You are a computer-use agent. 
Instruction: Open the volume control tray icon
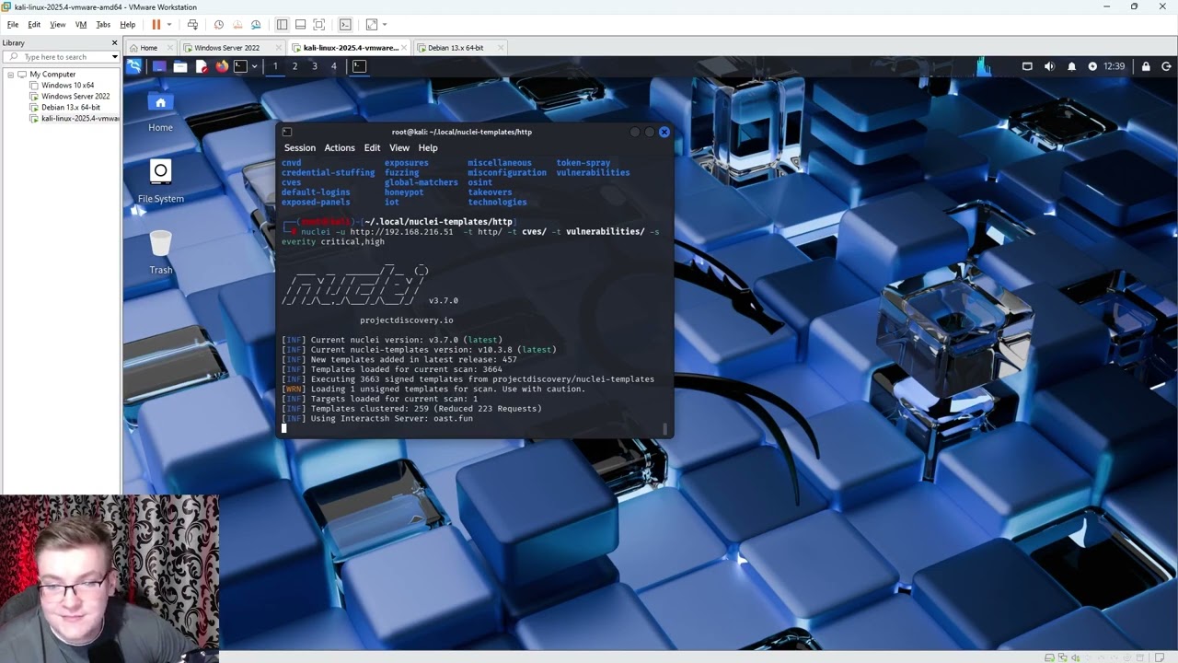pos(1049,66)
